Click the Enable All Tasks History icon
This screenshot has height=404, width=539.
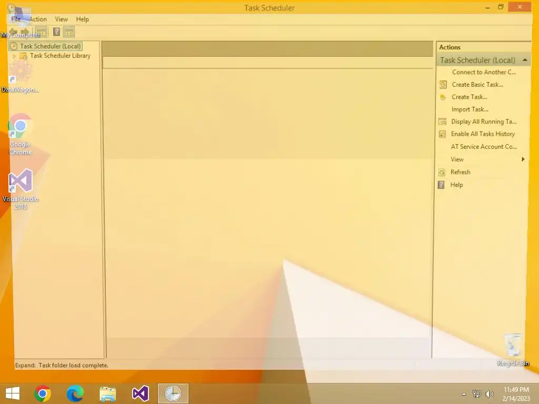[x=442, y=134]
